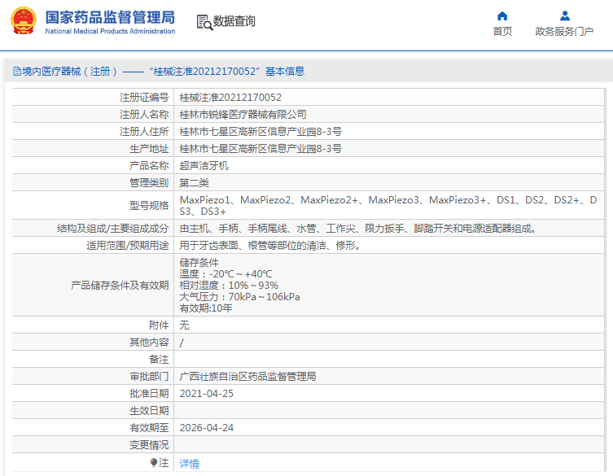Click the 结构及组成/主要组成成分 label
This screenshot has width=613, height=476.
tap(112, 228)
